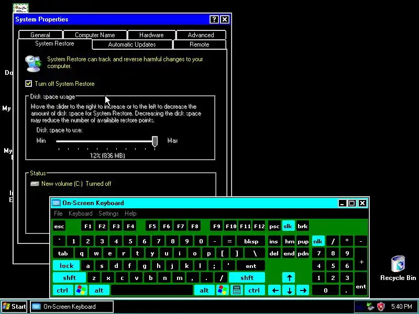
Task: Click the pup page up key
Action: [303, 241]
